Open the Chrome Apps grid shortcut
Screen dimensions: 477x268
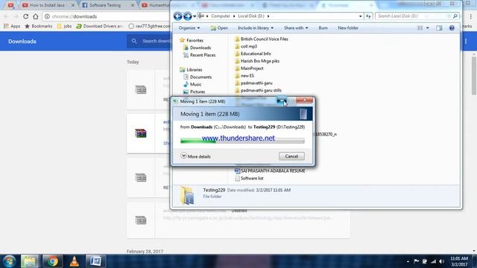point(12,26)
